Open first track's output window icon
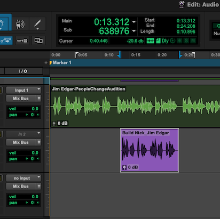Screen dimensions: 220x219 coord(39,99)
